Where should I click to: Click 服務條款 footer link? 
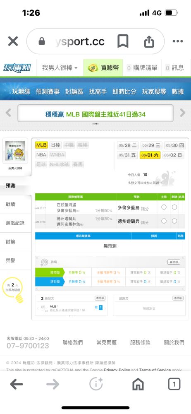[x=140, y=343]
